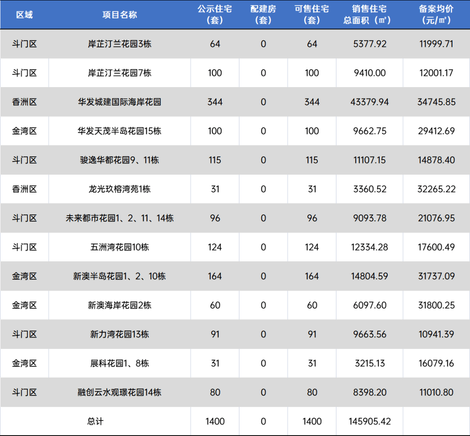Click the price value 17600.49
Screen dimensions: 470x436
(436, 247)
